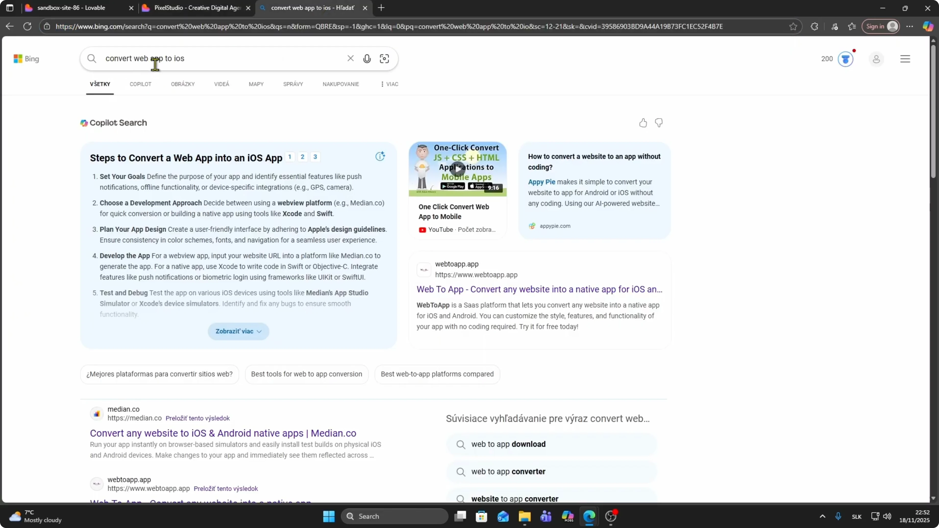Click Preložiť tento výsledok for webtoapp.app

226,489
